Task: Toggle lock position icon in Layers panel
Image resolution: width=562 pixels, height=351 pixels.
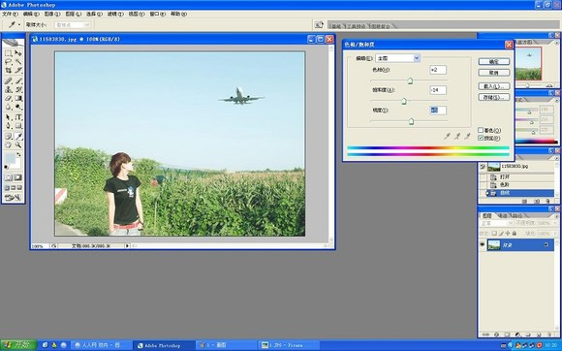Action: 507,234
